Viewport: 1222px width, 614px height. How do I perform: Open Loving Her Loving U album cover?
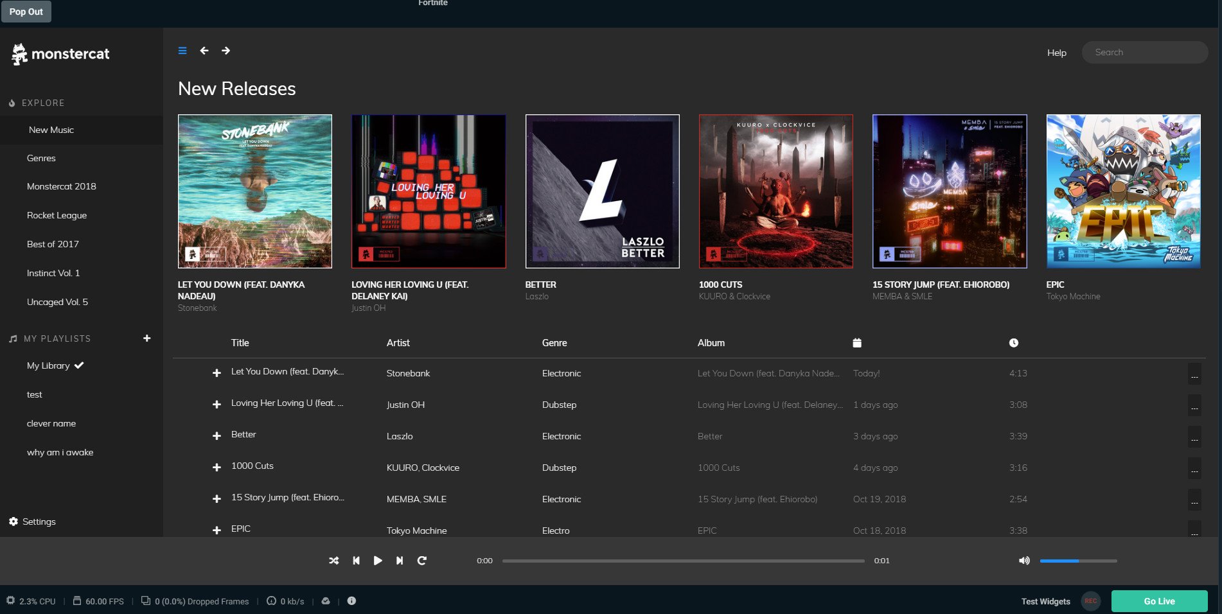429,191
